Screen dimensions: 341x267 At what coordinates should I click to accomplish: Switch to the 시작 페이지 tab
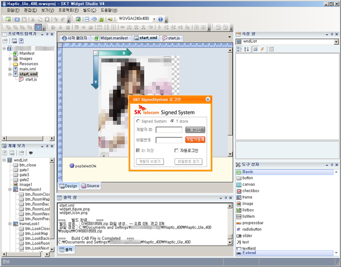click(75, 38)
